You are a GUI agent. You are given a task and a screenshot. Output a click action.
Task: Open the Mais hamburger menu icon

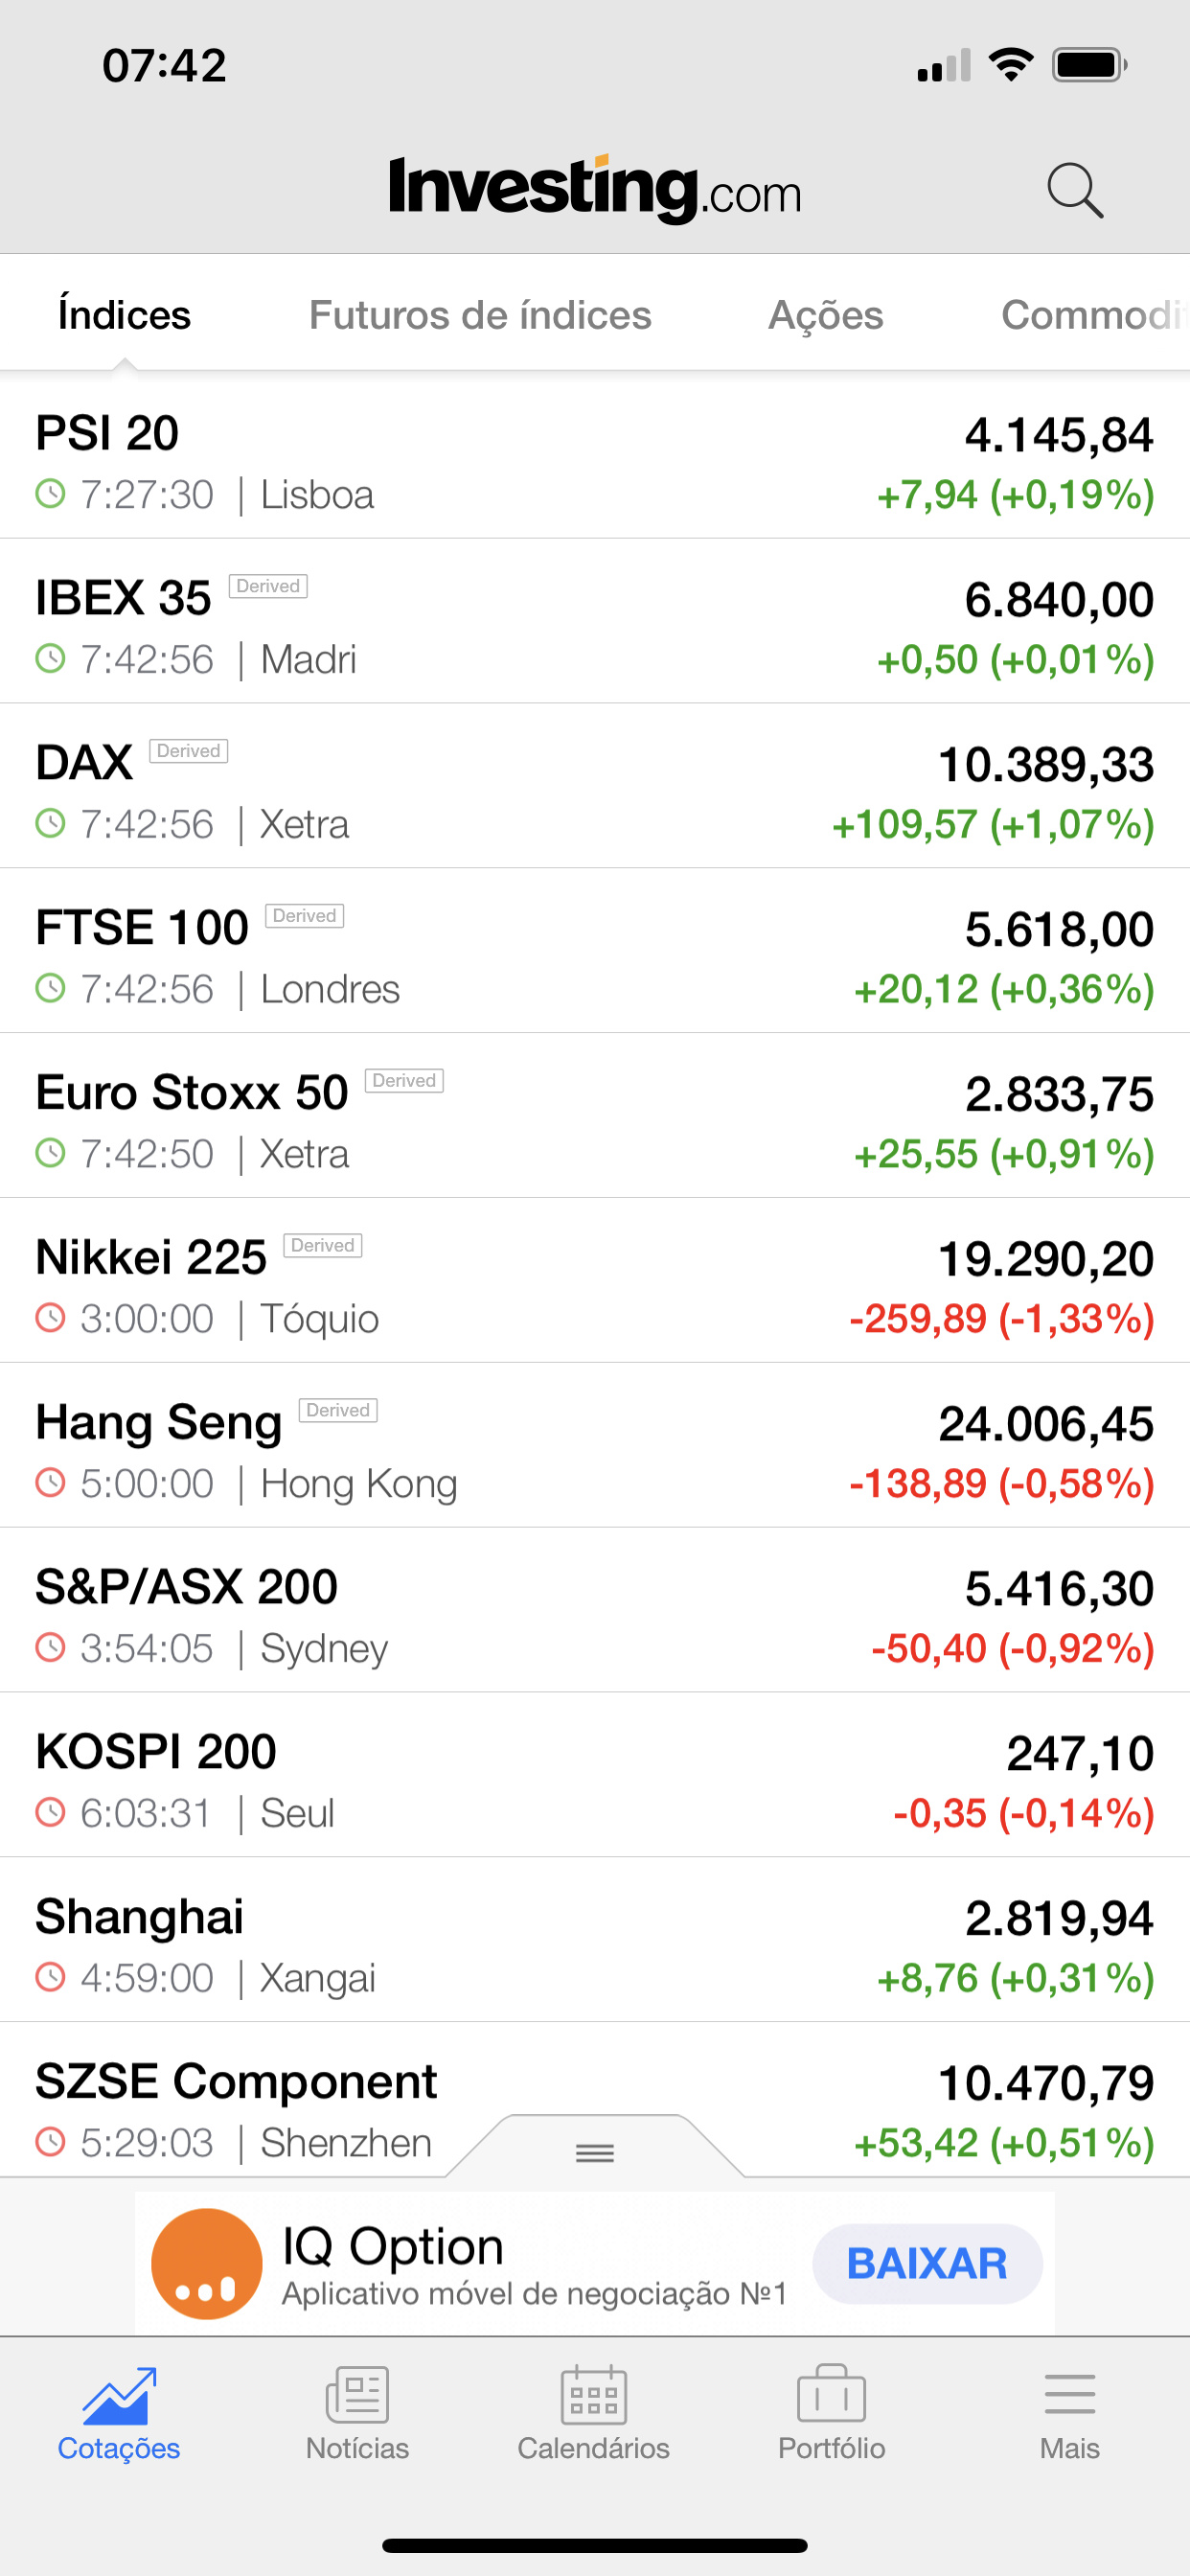click(1069, 2395)
